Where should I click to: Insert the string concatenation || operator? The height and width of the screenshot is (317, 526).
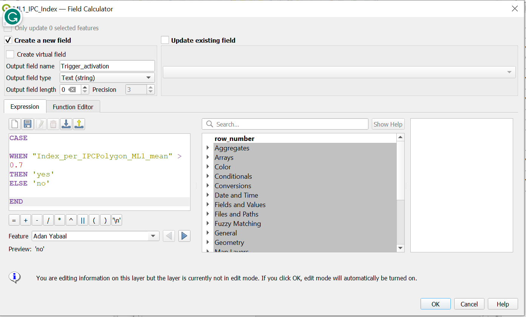tap(82, 220)
